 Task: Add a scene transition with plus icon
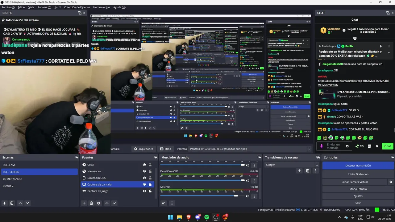pyautogui.click(x=299, y=171)
